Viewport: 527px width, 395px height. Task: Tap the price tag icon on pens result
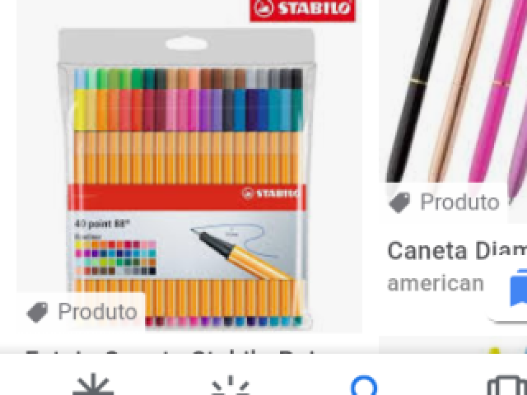pyautogui.click(x=399, y=202)
